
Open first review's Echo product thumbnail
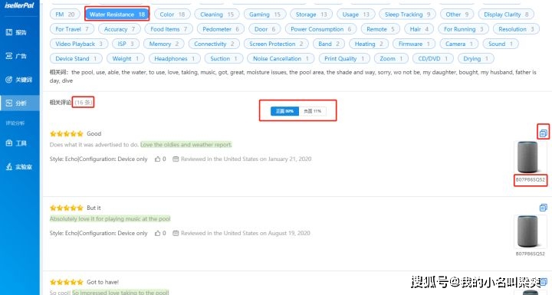click(527, 157)
